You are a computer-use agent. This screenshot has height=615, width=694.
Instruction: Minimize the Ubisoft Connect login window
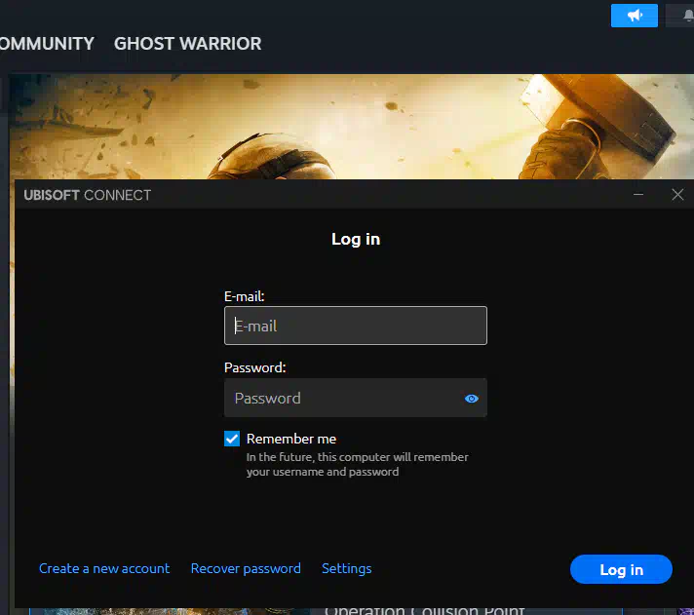[x=639, y=195]
